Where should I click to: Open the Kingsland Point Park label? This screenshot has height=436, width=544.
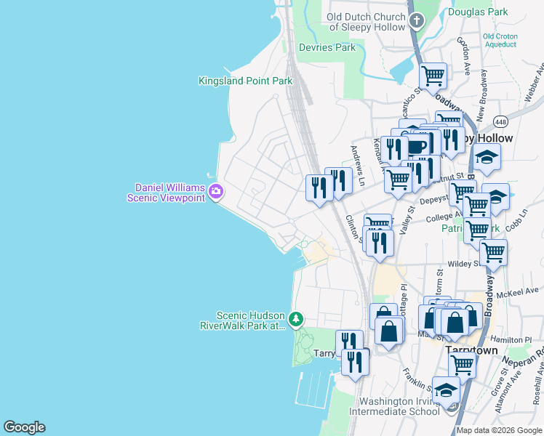click(245, 81)
